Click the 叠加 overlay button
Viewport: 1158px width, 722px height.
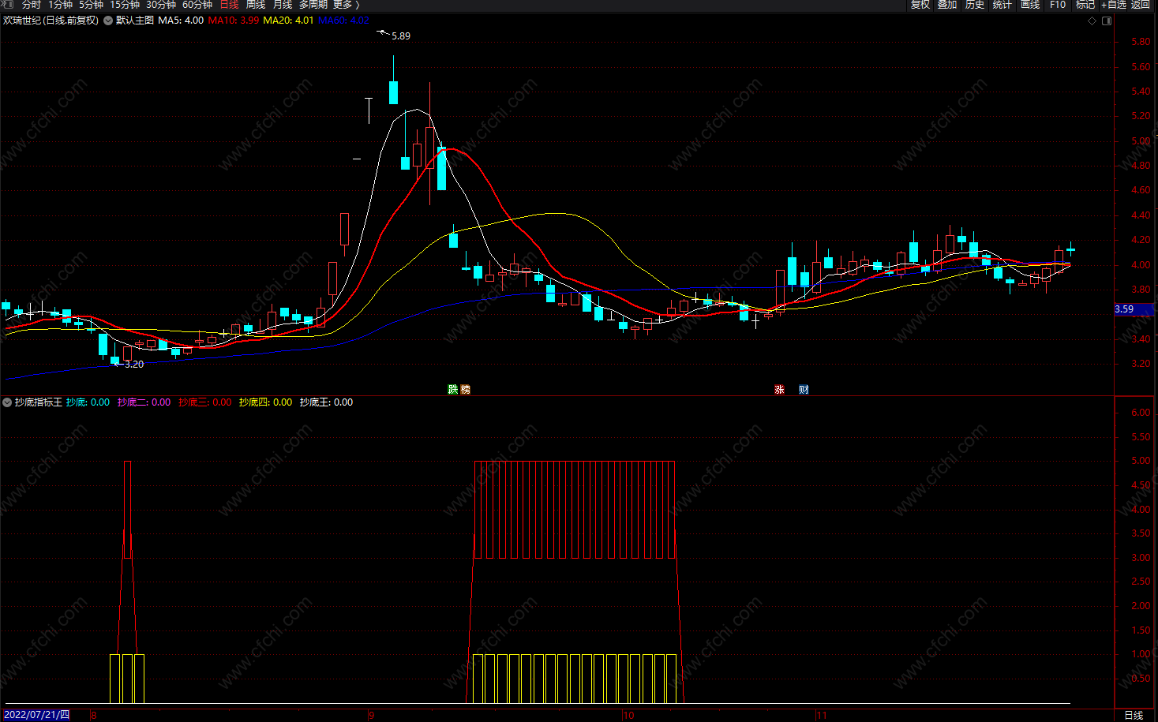click(947, 5)
